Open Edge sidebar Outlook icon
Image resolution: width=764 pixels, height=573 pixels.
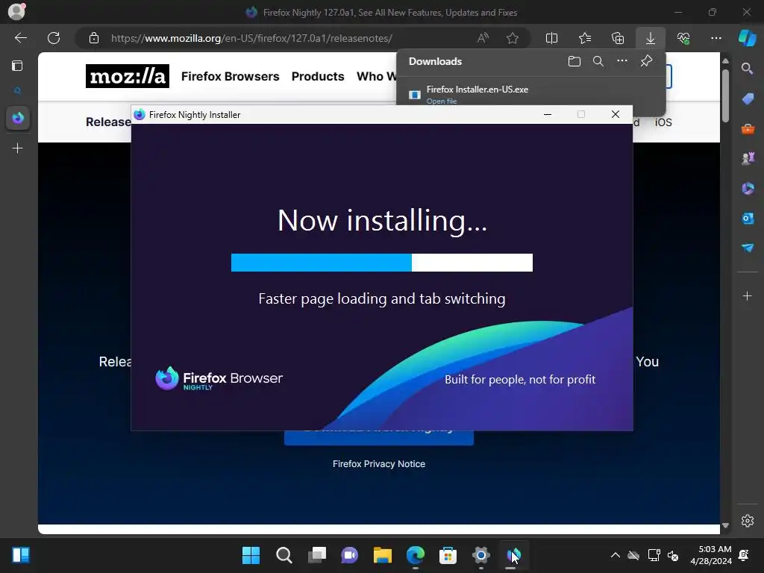tap(748, 219)
